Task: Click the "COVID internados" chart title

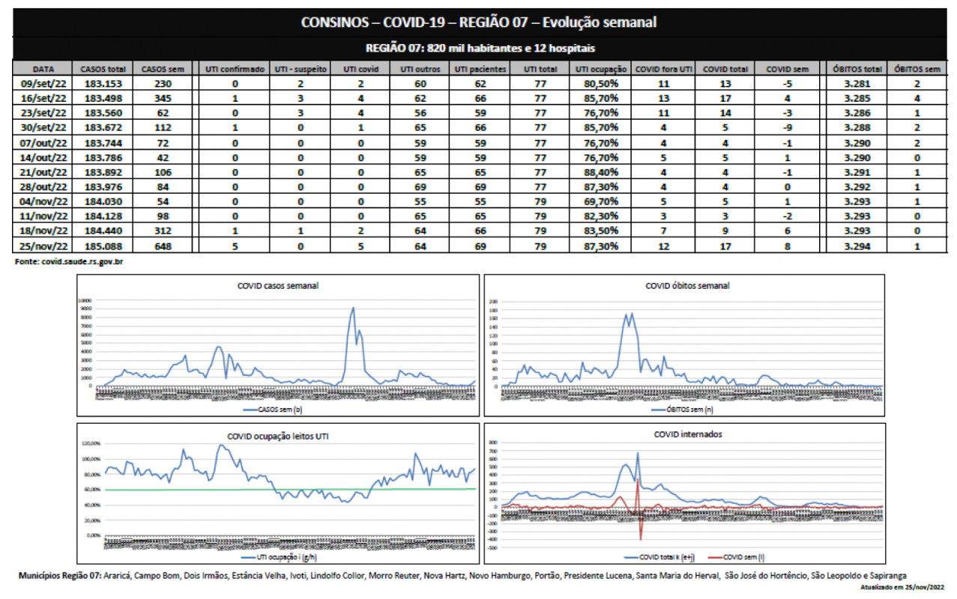Action: pos(688,434)
